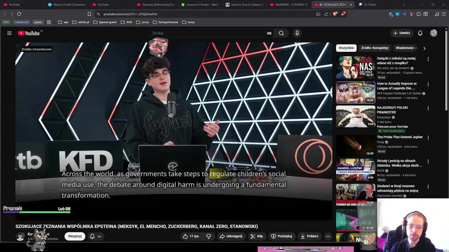Open Brave Shields lion icon
The width and height of the screenshot is (449, 252).
335,14
